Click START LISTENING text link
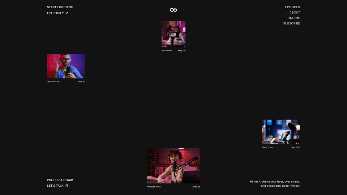347x195 pixels. coord(60,7)
